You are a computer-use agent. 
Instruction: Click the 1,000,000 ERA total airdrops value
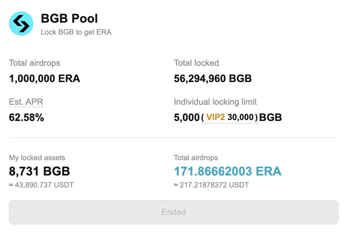[x=44, y=78]
